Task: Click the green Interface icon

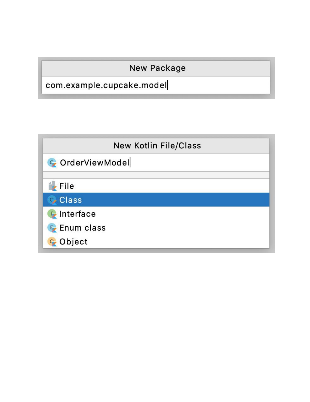Action: pos(52,214)
